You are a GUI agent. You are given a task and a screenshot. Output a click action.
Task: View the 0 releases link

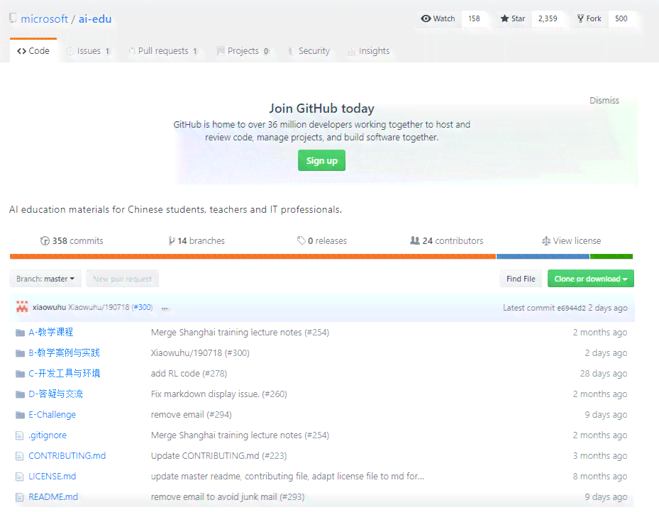(322, 240)
